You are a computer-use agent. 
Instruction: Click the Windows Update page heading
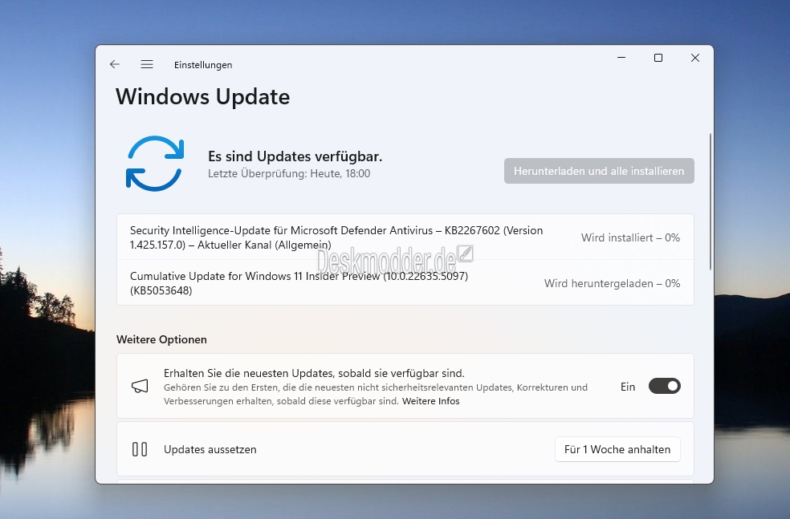pos(202,96)
